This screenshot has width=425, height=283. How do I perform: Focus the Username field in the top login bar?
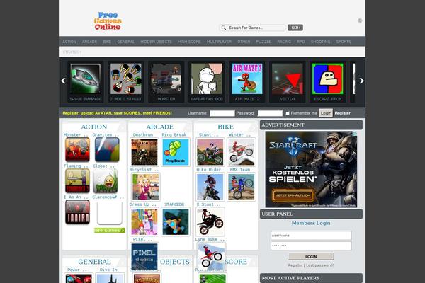pyautogui.click(x=222, y=113)
